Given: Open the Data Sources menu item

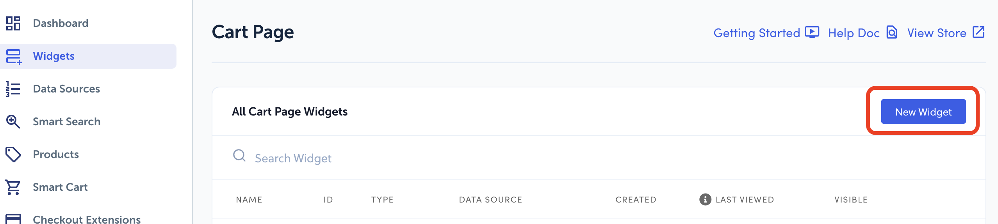Looking at the screenshot, I should click(66, 89).
